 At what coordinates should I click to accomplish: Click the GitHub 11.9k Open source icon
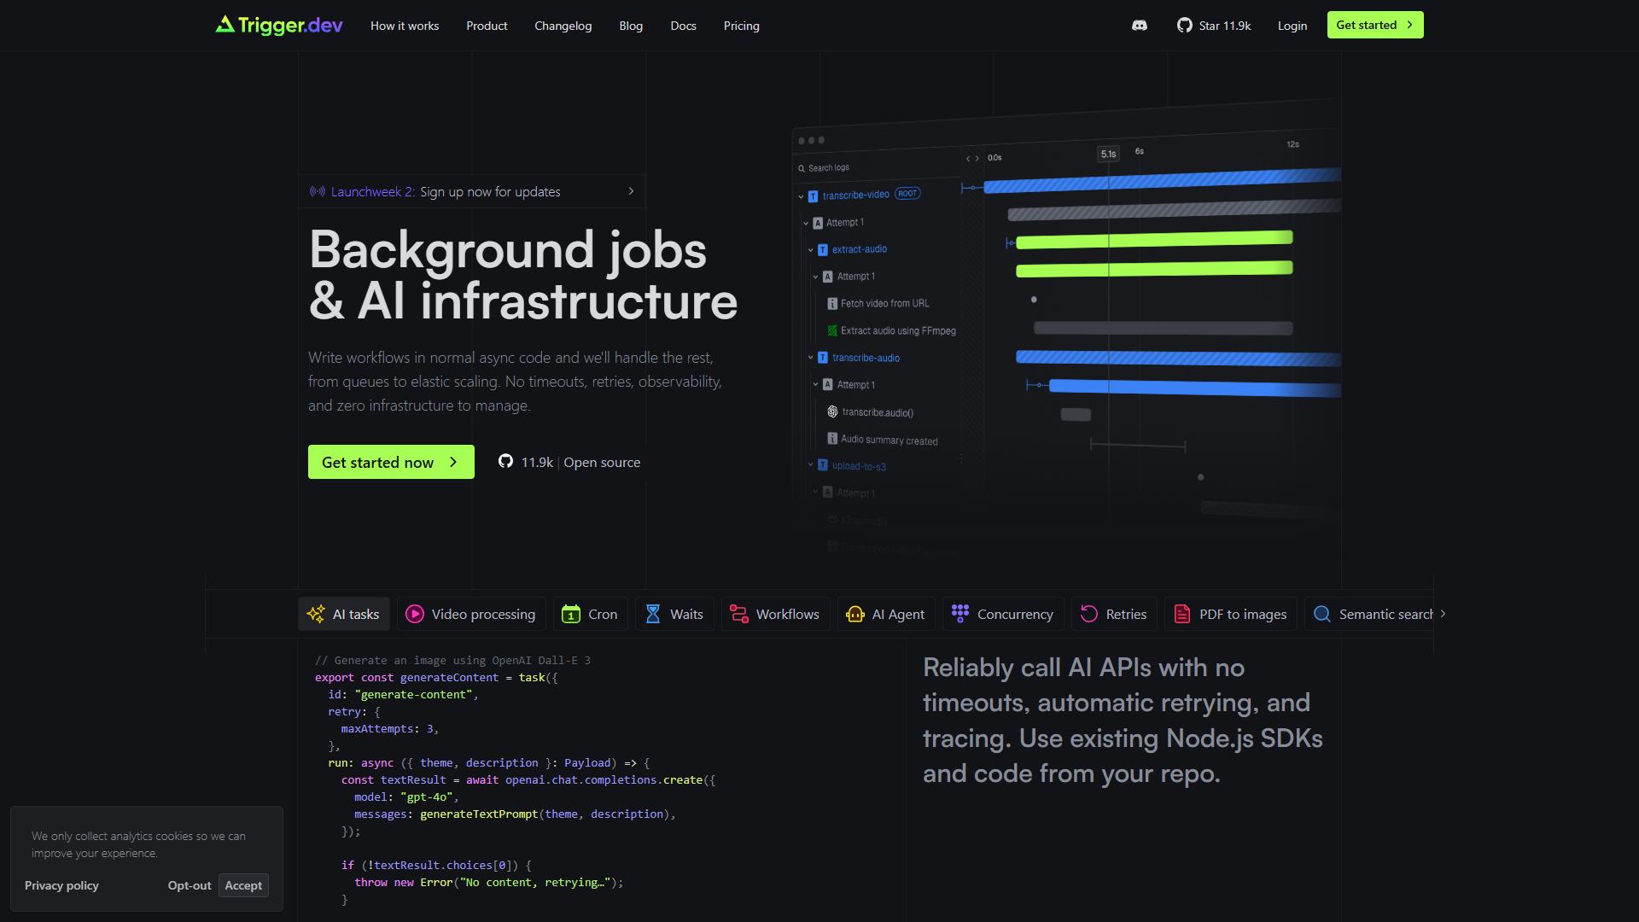505,462
